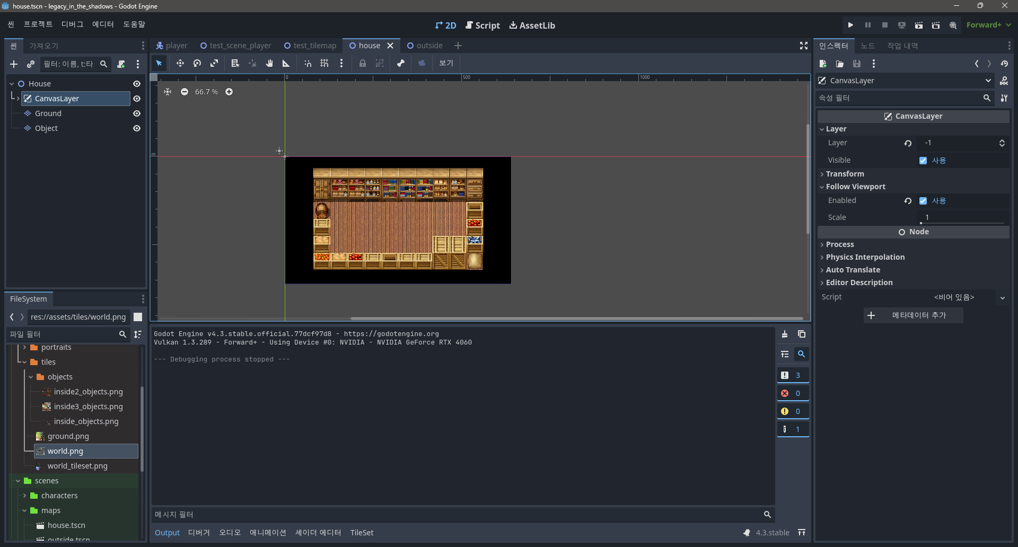
Task: Enable Movie Maker mode
Action: click(953, 25)
